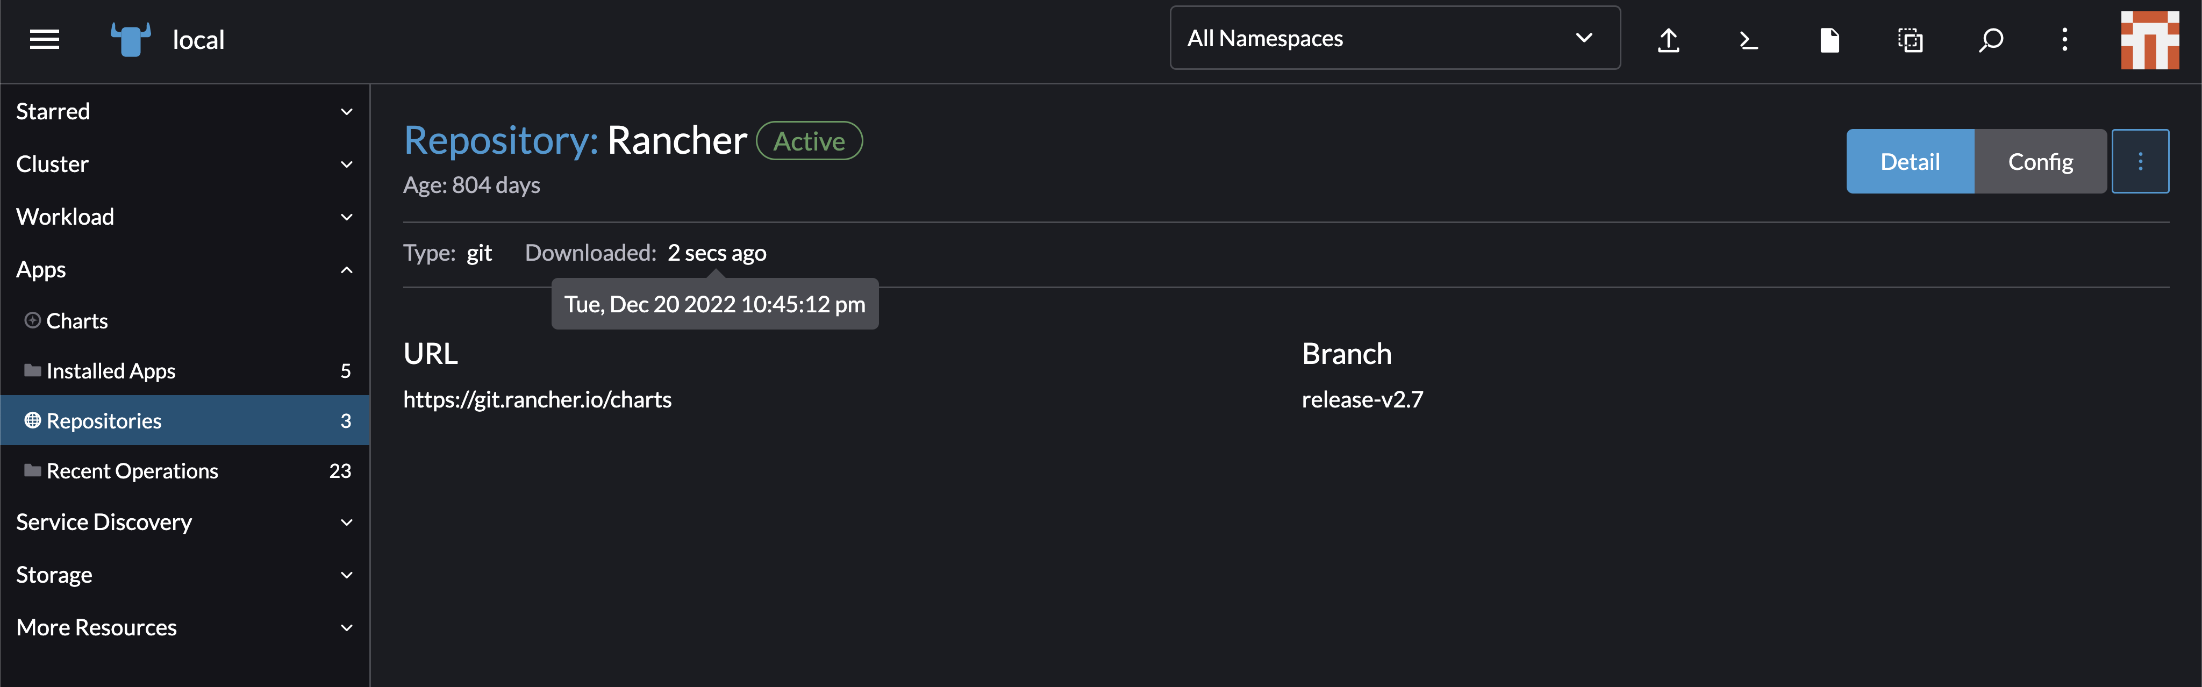The image size is (2202, 687).
Task: Open the file download icon in the header
Action: coord(1829,39)
